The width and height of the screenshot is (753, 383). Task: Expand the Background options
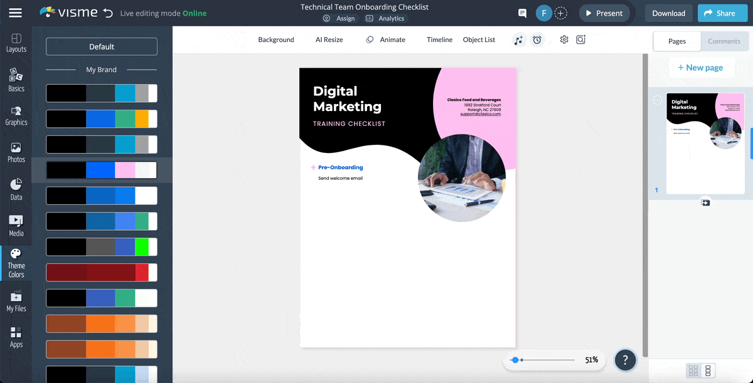(x=276, y=39)
